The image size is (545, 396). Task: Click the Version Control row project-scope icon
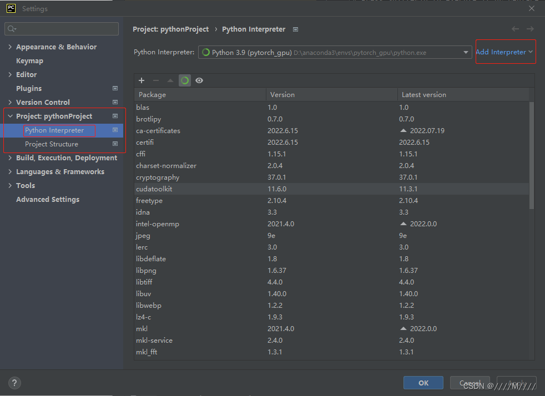pos(115,102)
